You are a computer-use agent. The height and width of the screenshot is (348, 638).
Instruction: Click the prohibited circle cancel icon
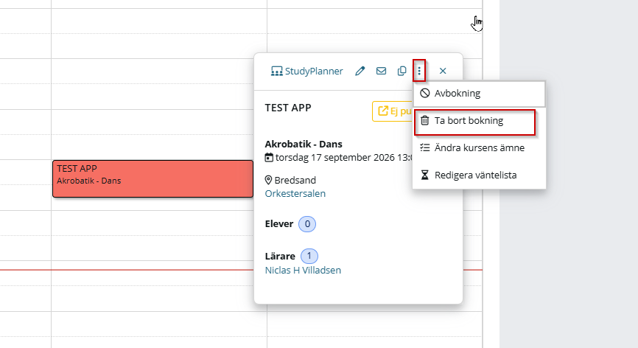point(425,93)
